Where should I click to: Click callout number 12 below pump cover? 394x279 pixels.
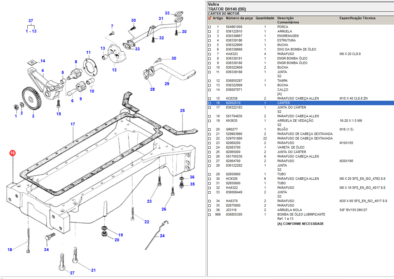114,70
